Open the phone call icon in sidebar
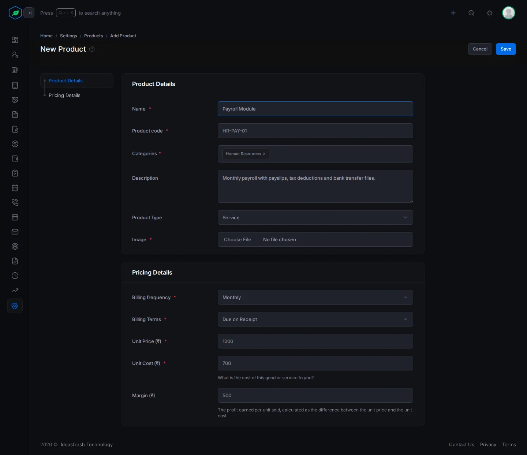Image resolution: width=527 pixels, height=455 pixels. [15, 202]
